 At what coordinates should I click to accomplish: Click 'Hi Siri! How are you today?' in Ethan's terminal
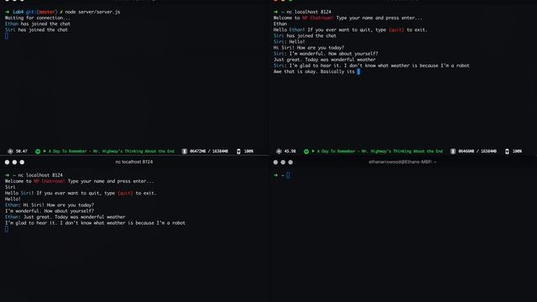tap(309, 48)
